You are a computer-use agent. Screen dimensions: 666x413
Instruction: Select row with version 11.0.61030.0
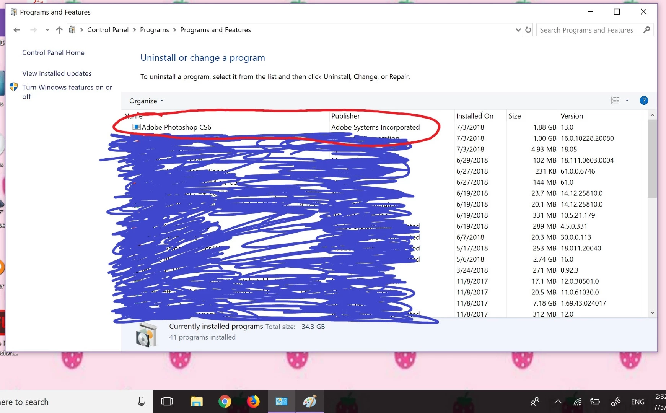(x=383, y=292)
